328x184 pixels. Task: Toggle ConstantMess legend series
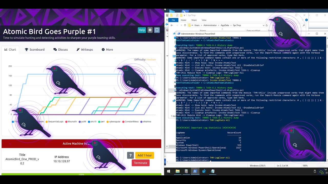[x=130, y=122]
